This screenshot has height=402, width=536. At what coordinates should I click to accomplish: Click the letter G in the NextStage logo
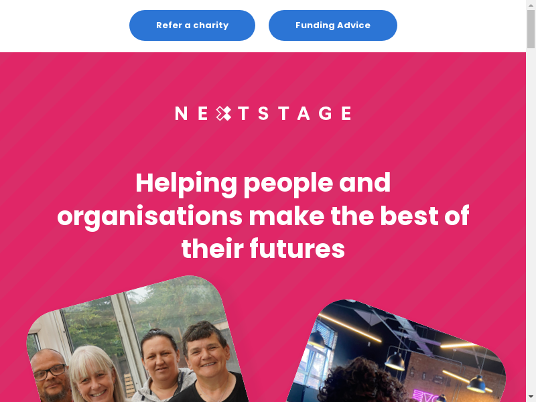325,113
